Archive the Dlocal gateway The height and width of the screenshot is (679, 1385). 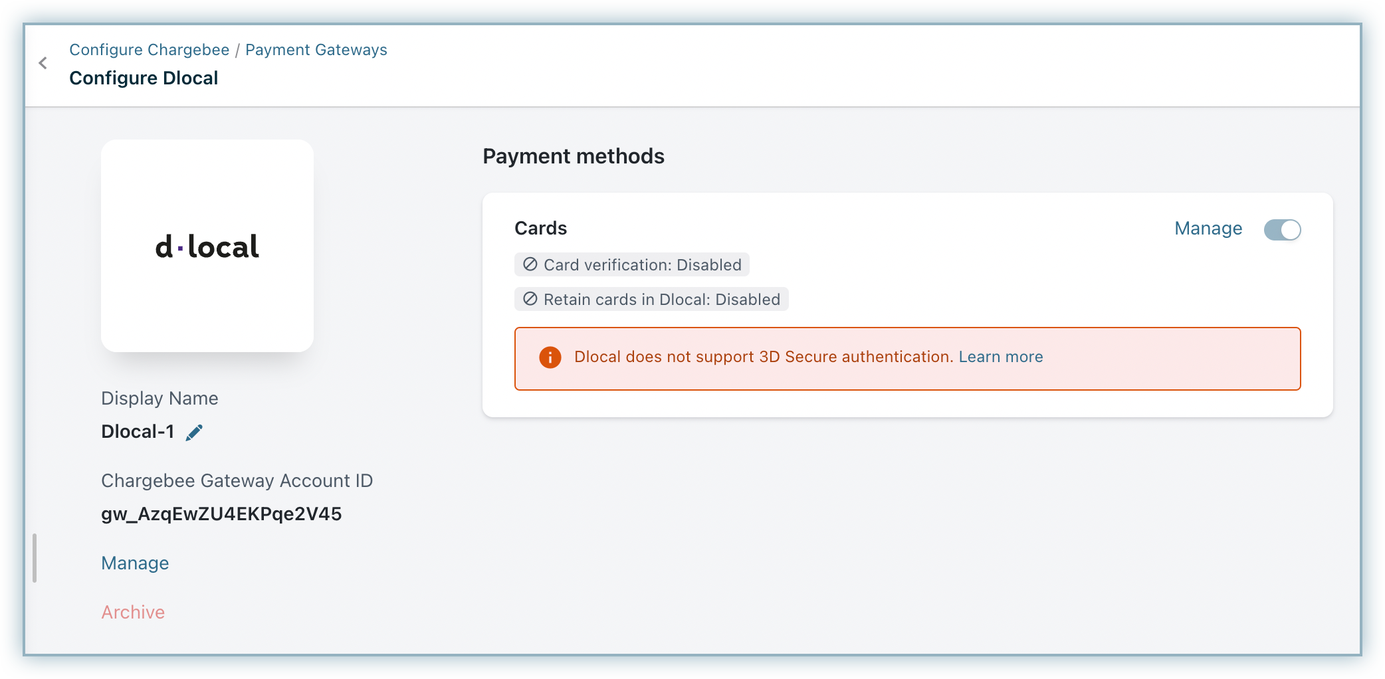click(x=133, y=613)
